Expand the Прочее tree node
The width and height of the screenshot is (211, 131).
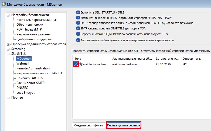point(8,98)
